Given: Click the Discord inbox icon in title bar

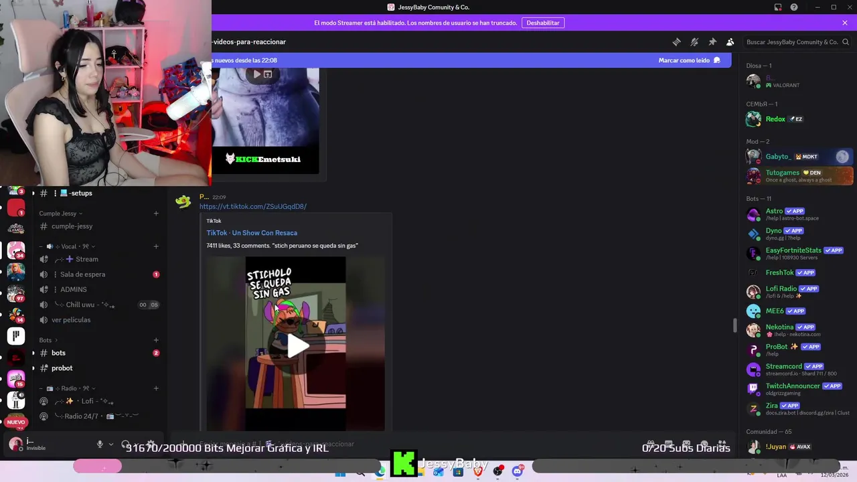Looking at the screenshot, I should coord(778,7).
